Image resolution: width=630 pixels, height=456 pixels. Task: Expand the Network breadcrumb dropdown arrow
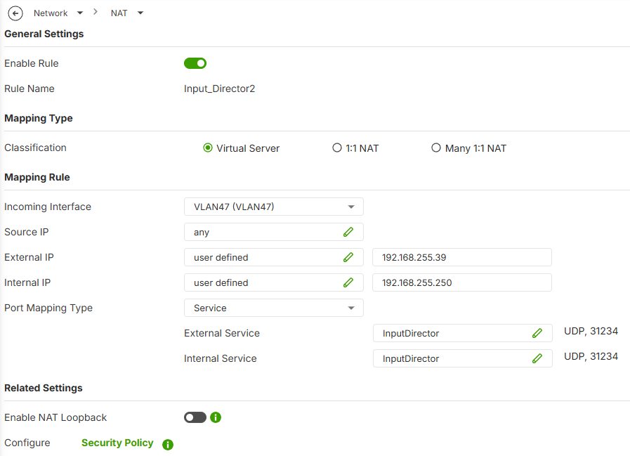pos(80,13)
